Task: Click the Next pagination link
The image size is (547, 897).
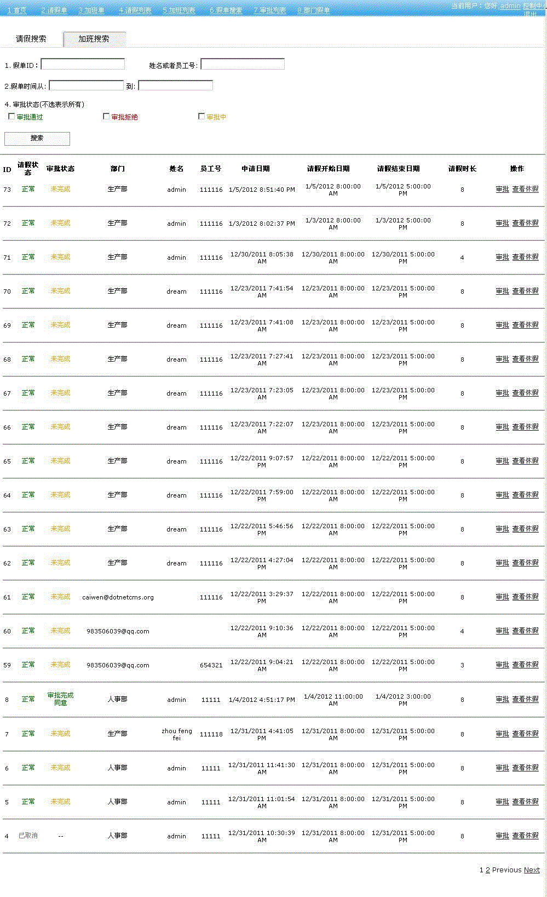Action: 532,870
